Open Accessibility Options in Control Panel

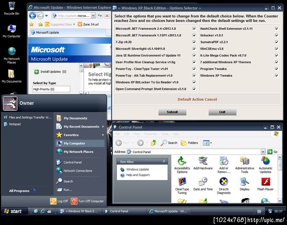[182, 165]
